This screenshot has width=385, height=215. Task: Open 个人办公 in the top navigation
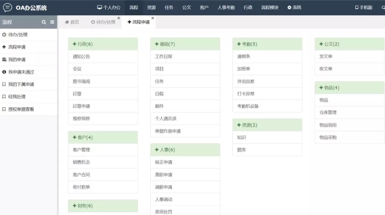[x=109, y=7]
